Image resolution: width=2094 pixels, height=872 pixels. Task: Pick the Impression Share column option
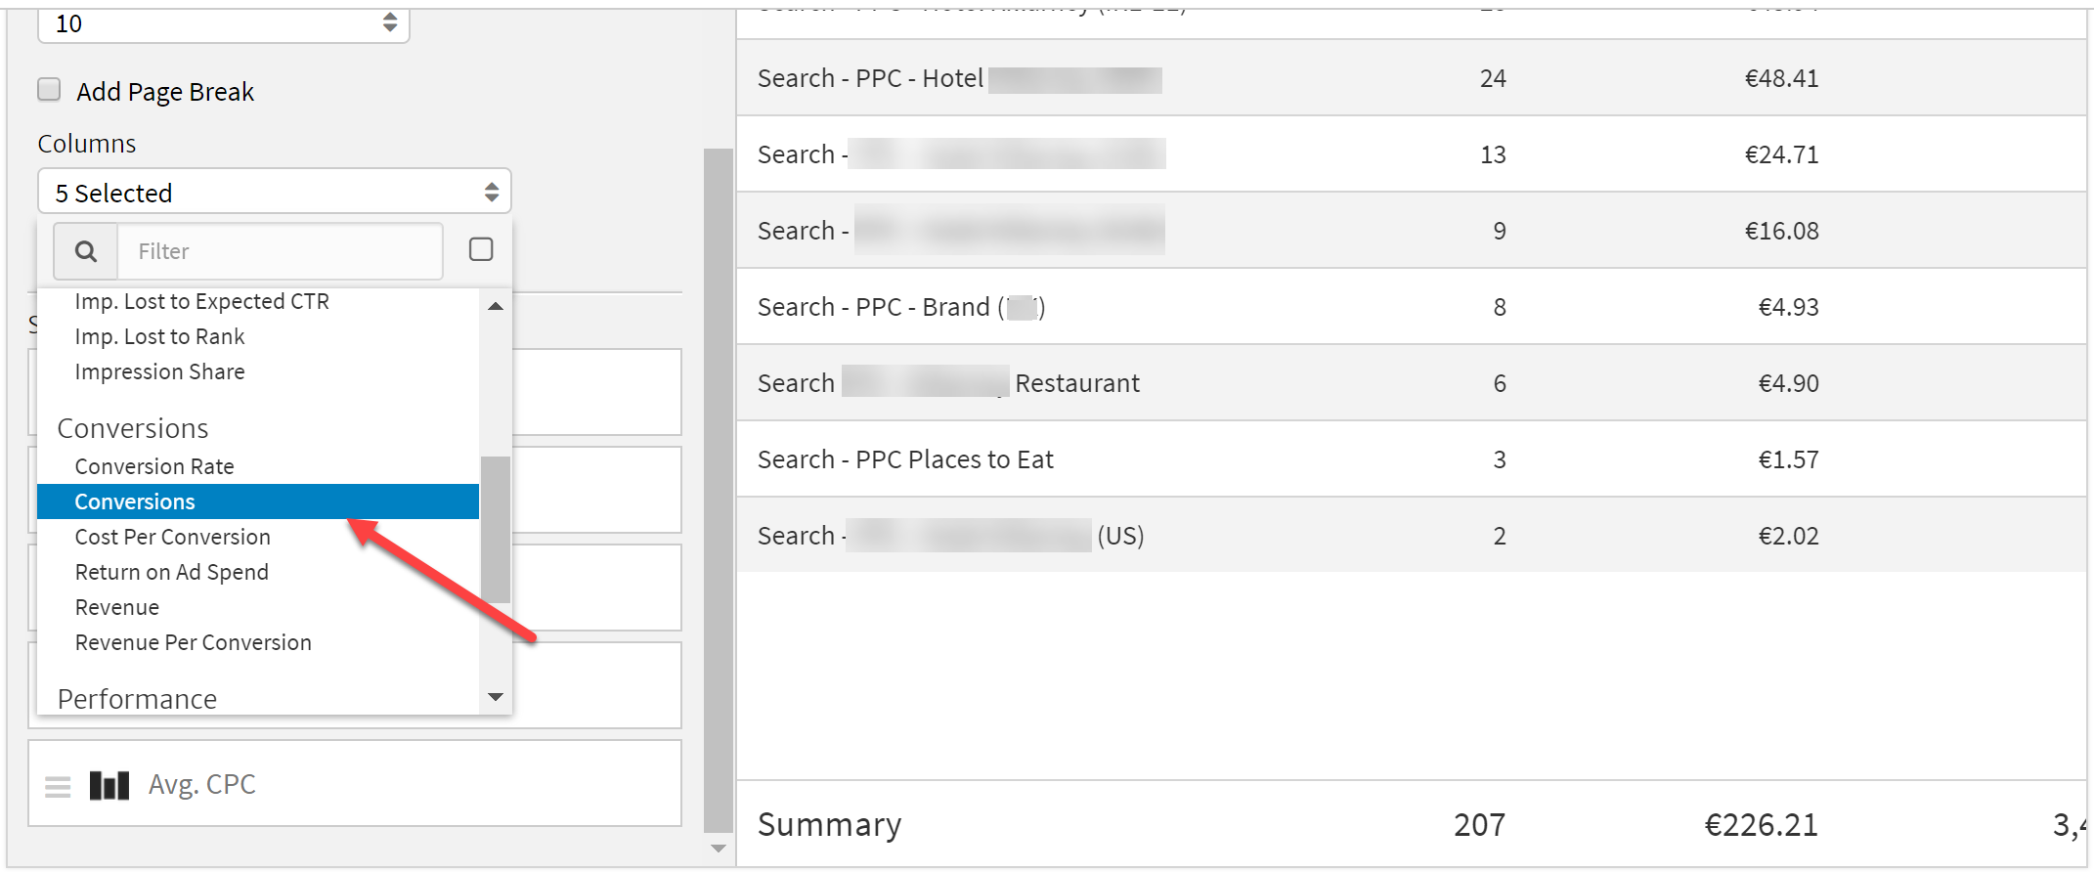[x=159, y=371]
